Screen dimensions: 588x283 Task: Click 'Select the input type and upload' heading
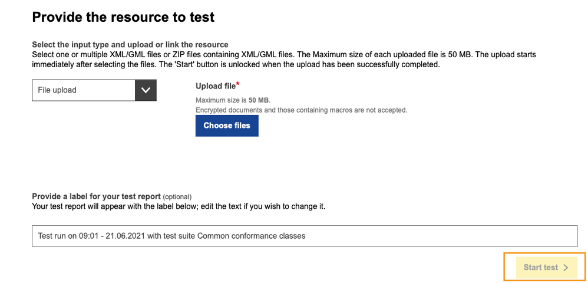click(130, 45)
